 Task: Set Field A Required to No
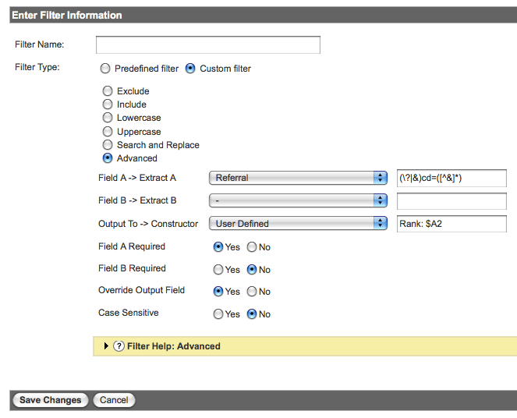click(x=252, y=247)
